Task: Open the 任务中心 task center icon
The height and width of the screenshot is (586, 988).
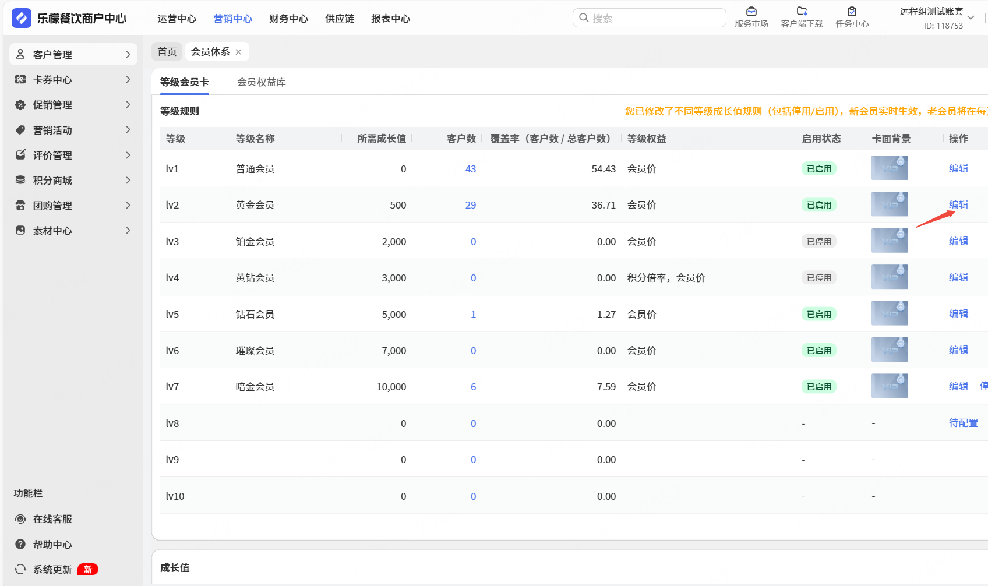Action: (852, 12)
